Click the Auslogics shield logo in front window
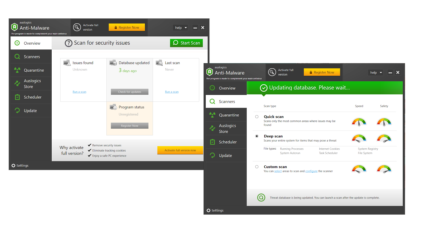Viewport: 428px width, 237px height. [x=210, y=72]
